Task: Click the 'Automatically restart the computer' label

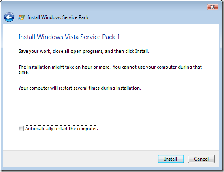Action: 62,129
